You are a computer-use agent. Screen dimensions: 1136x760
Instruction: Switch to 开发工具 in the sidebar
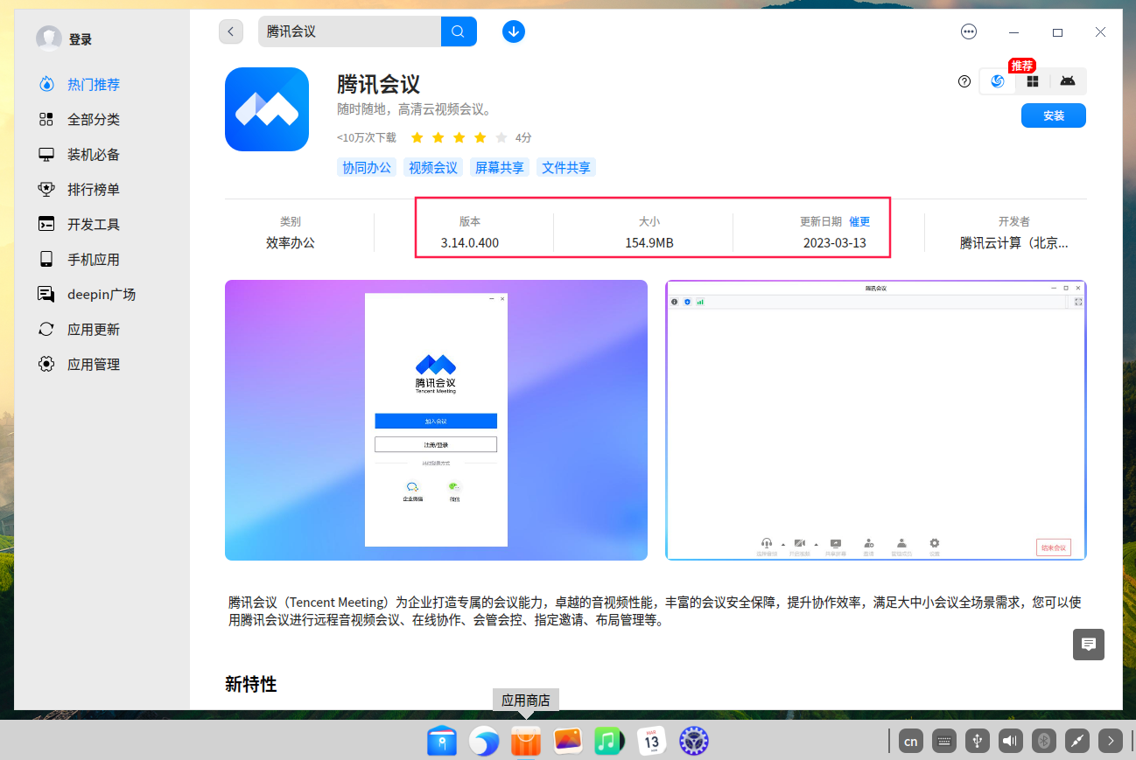(x=94, y=225)
